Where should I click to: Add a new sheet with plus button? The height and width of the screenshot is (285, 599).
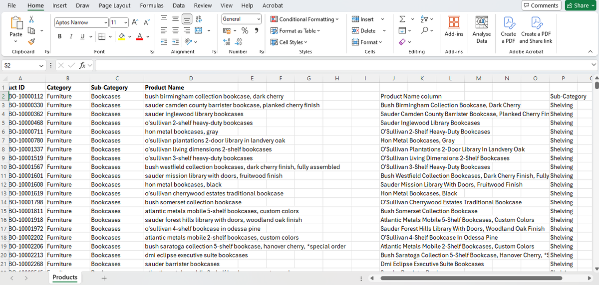pyautogui.click(x=104, y=278)
